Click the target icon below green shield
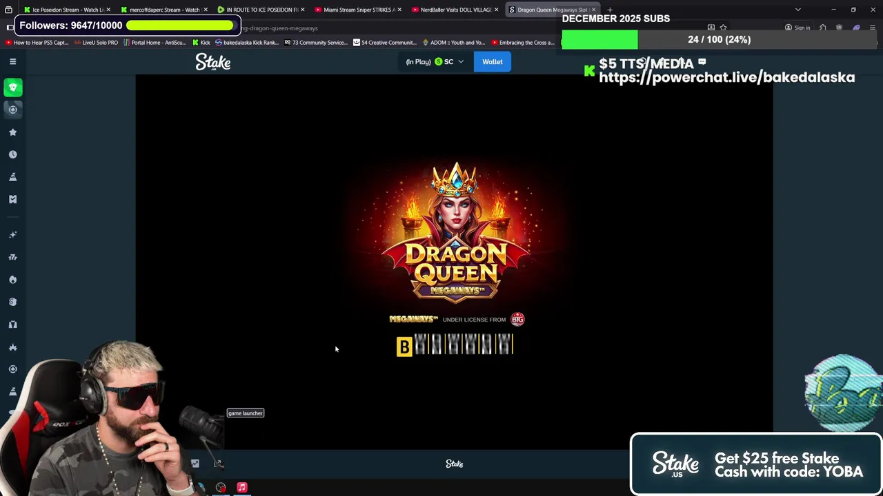This screenshot has width=883, height=496. [12, 110]
